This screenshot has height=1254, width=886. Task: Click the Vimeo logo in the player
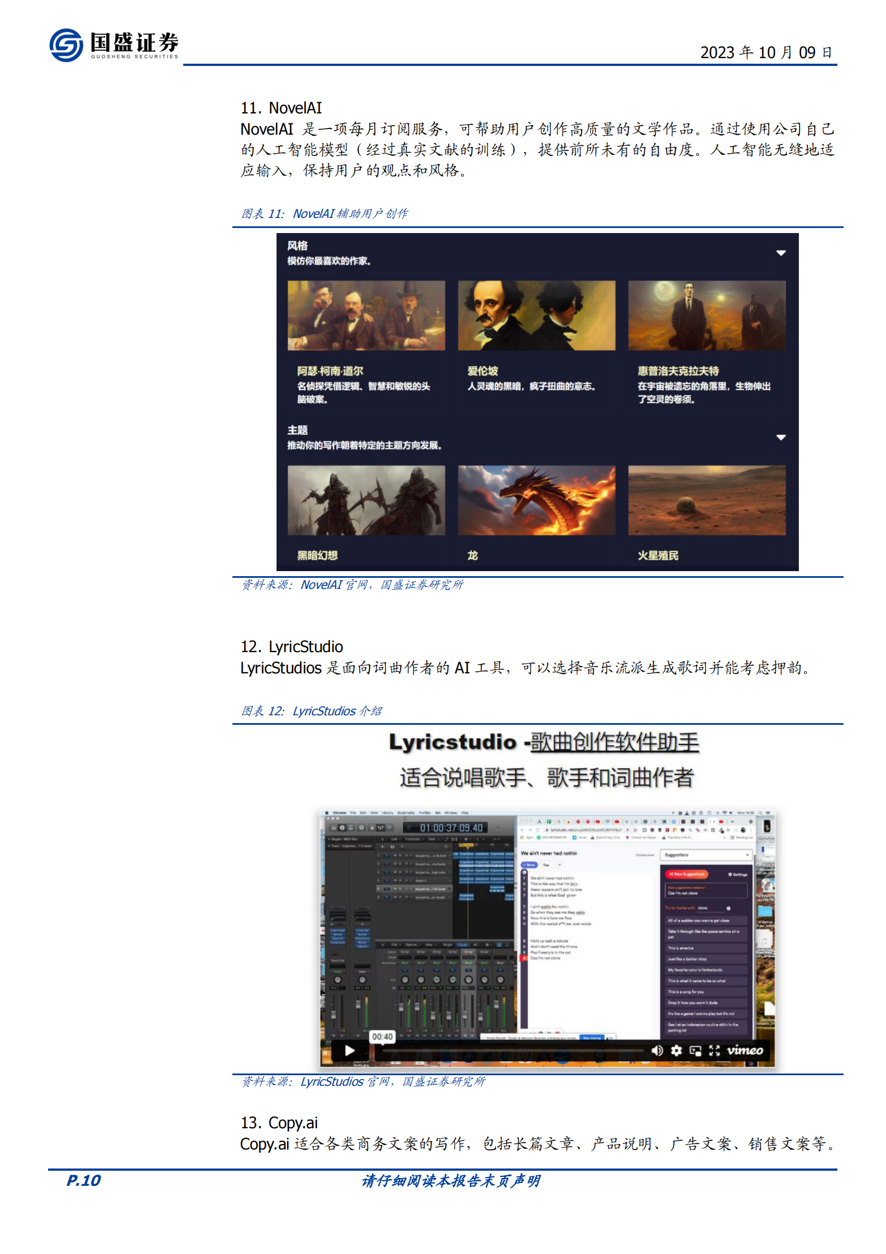tap(745, 1051)
